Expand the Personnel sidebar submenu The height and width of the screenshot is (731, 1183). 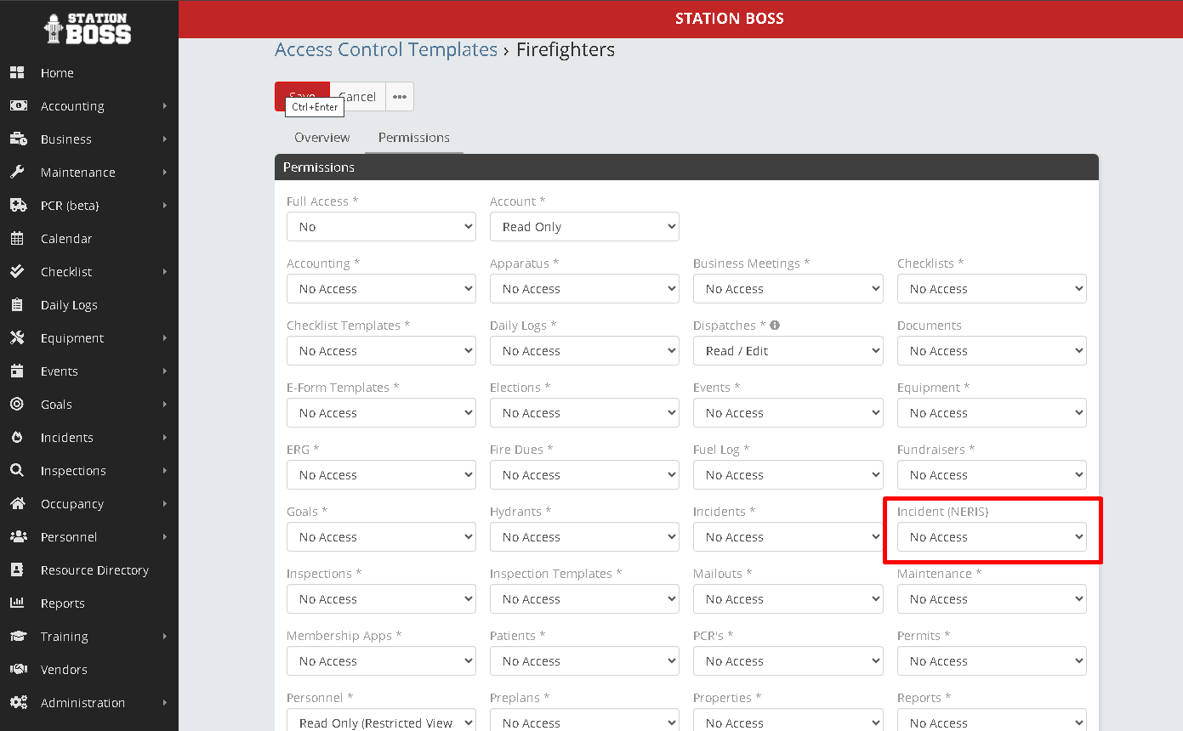[x=164, y=537]
